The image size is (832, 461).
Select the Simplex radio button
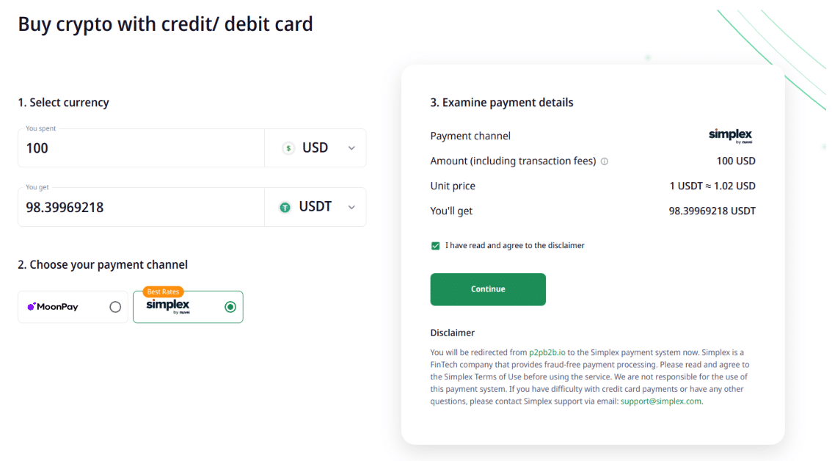click(230, 307)
